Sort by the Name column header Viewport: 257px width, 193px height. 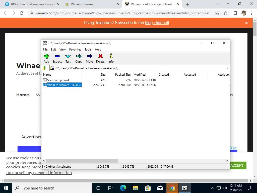tap(62, 74)
